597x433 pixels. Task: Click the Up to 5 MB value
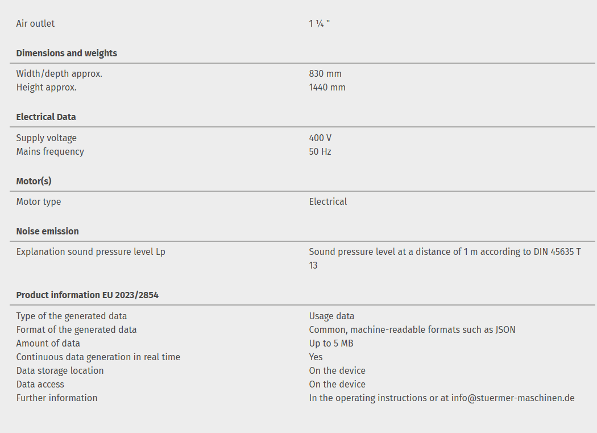coord(331,343)
